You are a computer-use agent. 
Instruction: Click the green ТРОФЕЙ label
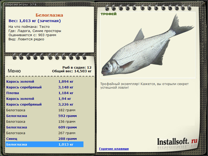pos(108,14)
